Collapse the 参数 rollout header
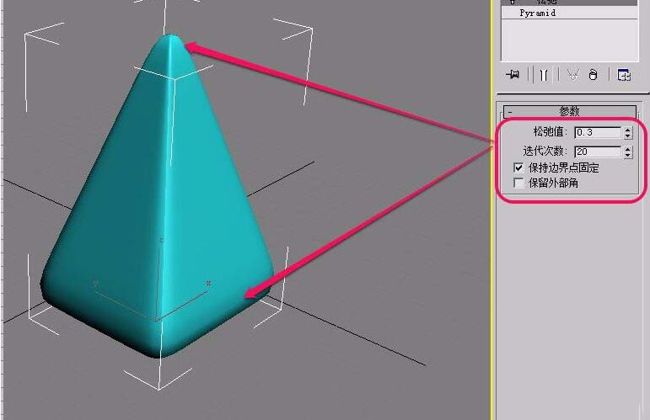This screenshot has width=650, height=420. [570, 111]
